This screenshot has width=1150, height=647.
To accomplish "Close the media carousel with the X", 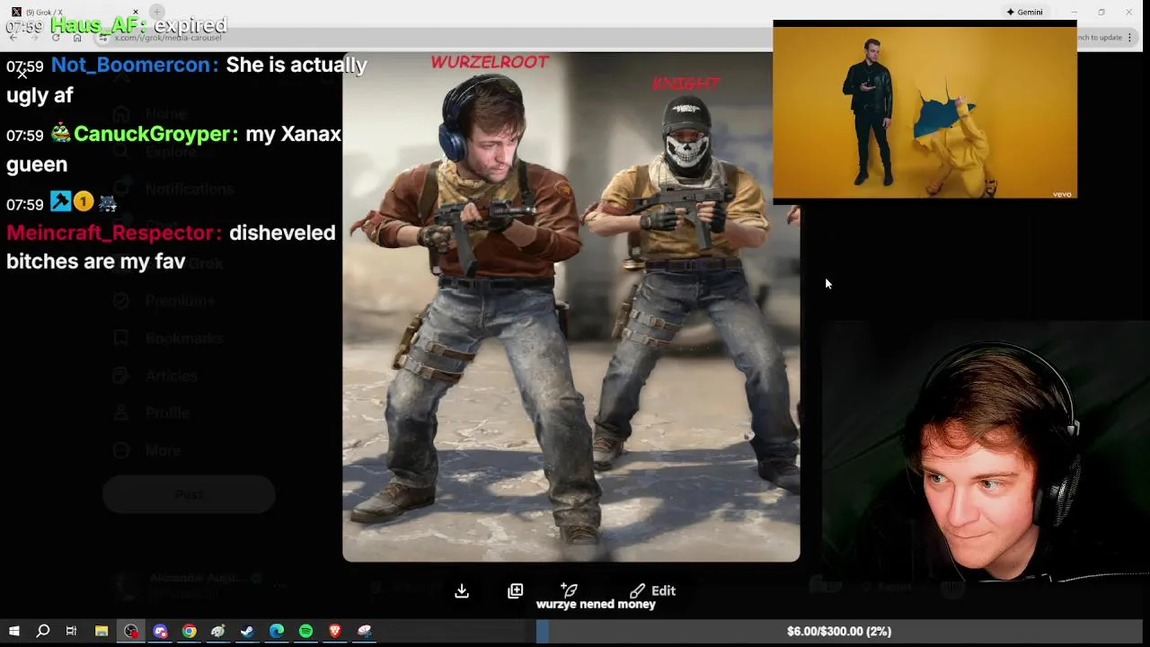I will pos(22,75).
